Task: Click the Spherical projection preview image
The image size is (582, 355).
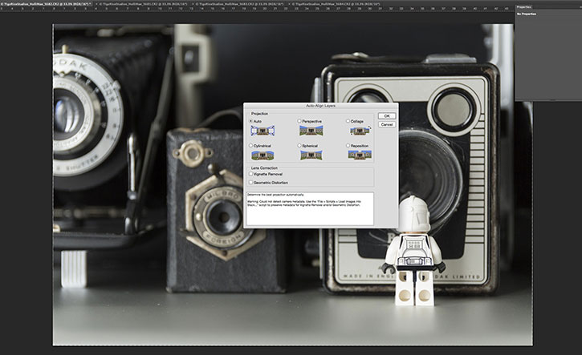Action: pyautogui.click(x=311, y=155)
